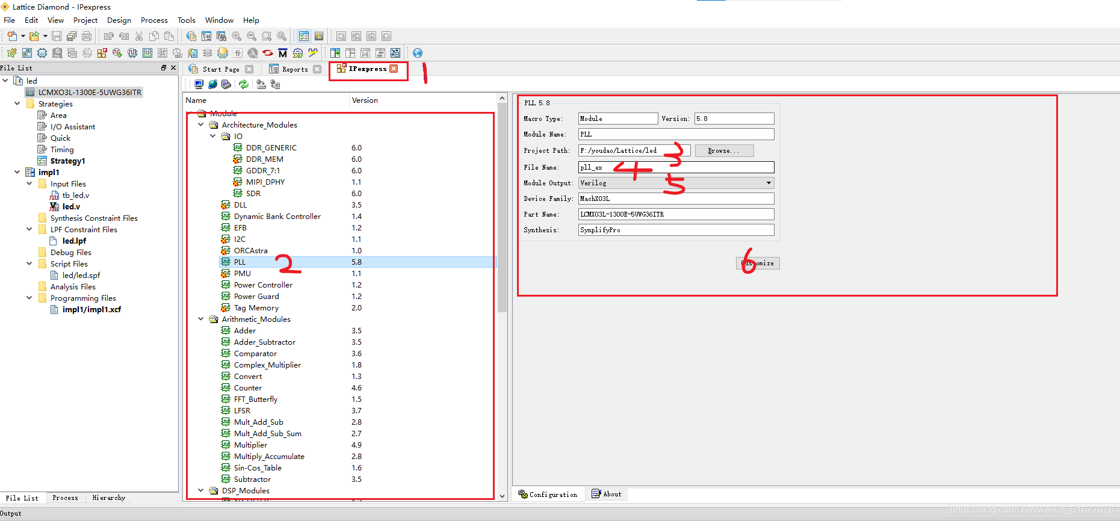Launch IPexpress from the main toolbar
The width and height of the screenshot is (1120, 521).
click(x=102, y=53)
